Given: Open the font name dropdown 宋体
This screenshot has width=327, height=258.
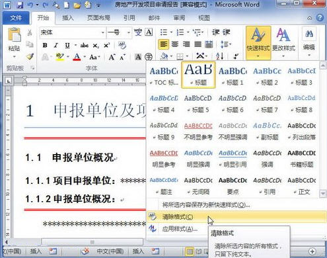Looking at the screenshot, I should (103, 32).
